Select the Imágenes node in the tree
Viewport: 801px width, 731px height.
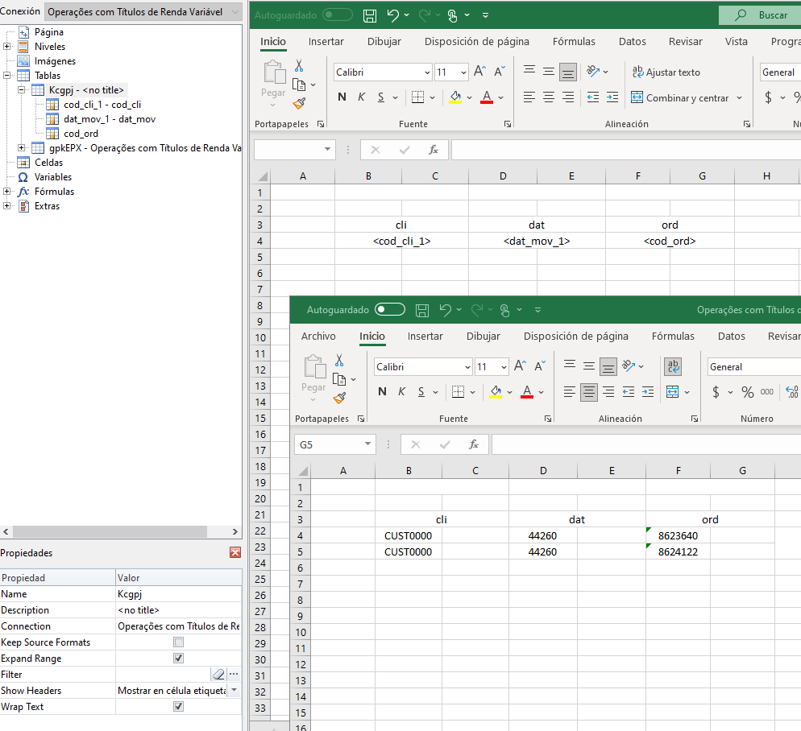pyautogui.click(x=55, y=61)
